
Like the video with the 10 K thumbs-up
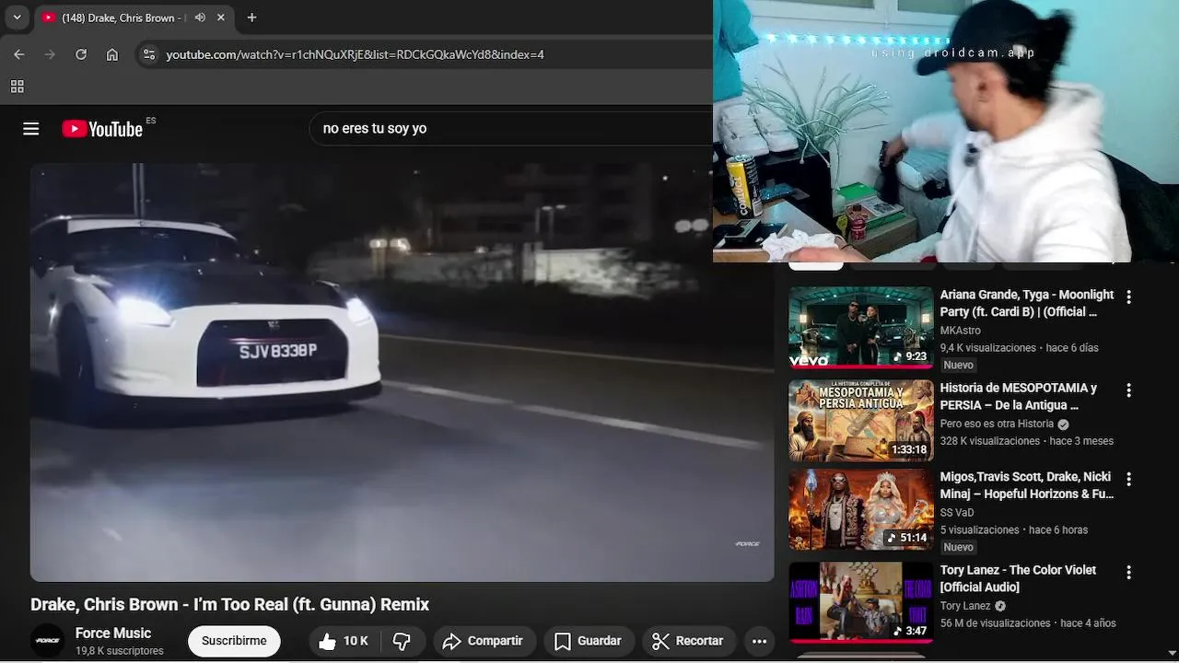pyautogui.click(x=344, y=642)
